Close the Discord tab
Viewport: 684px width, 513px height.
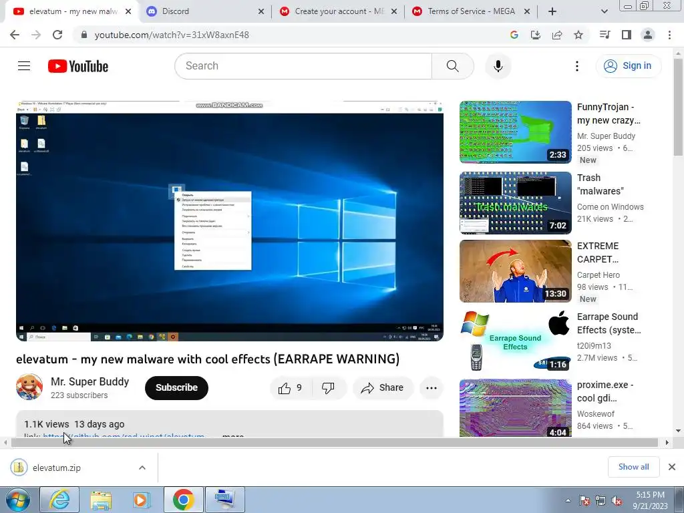point(261,11)
